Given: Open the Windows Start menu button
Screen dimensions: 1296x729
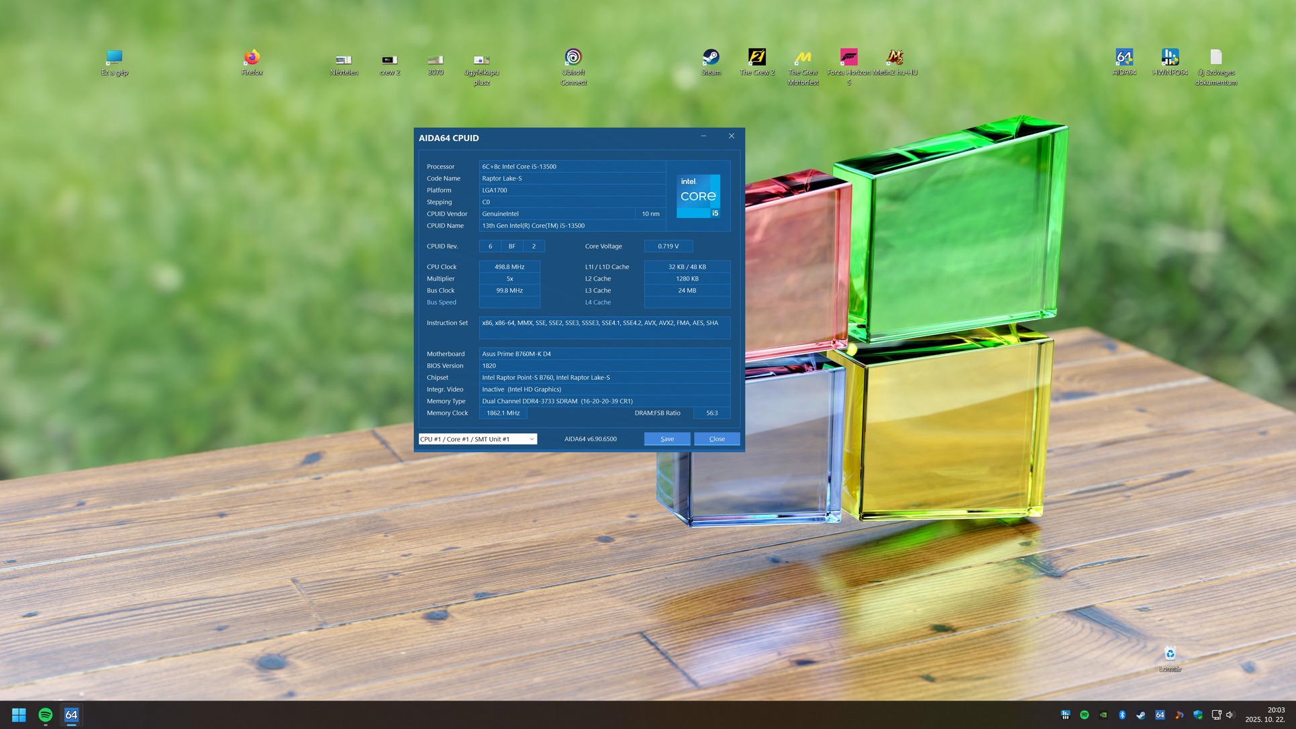Looking at the screenshot, I should click(x=19, y=715).
